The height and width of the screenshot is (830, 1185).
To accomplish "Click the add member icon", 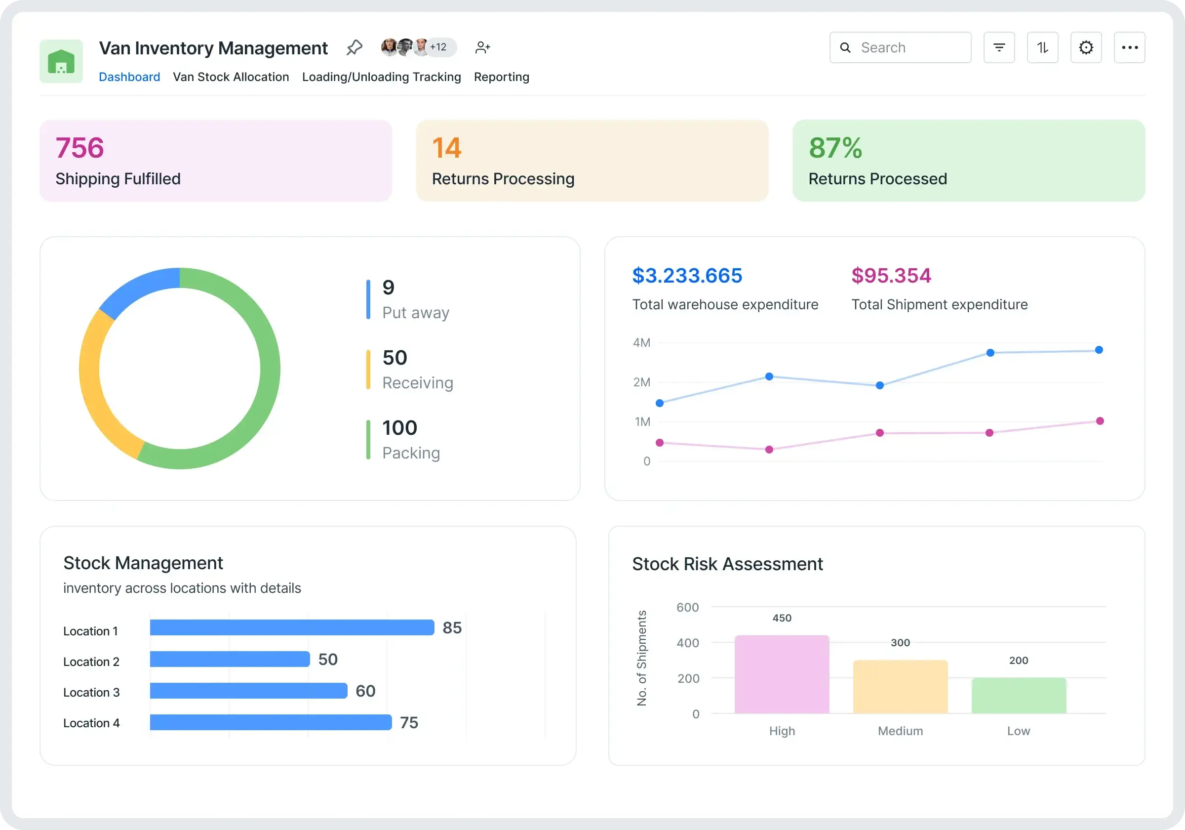I will 482,47.
